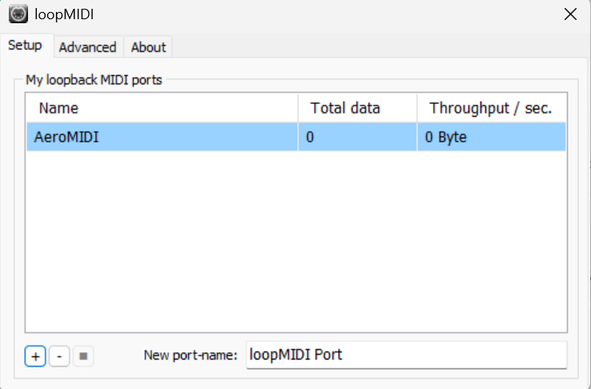Click the plus button to add port
Screen dimensions: 591x389
[x=34, y=356]
